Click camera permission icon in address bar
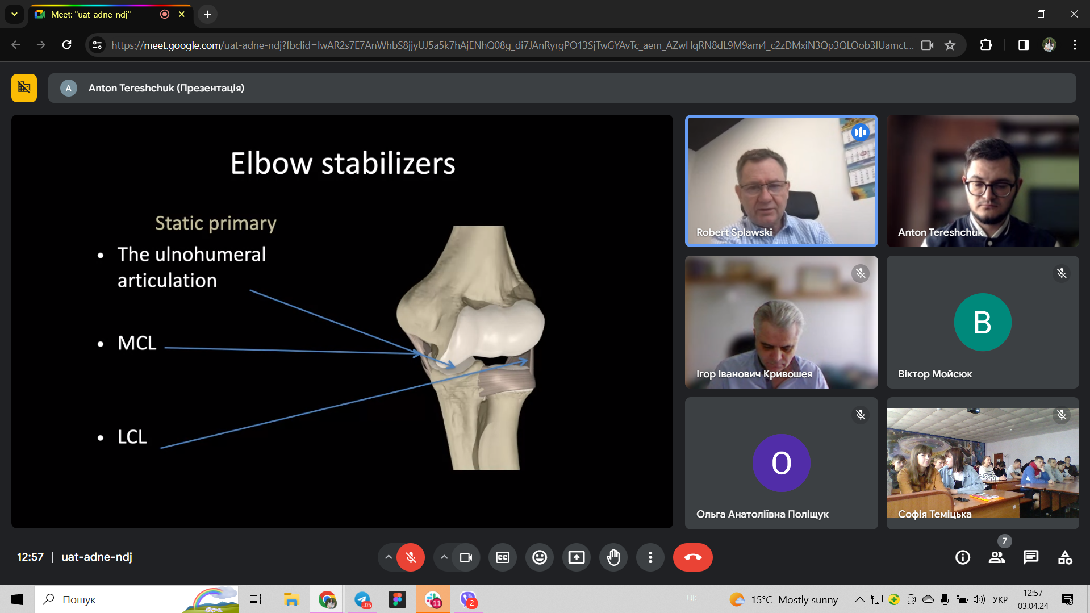The width and height of the screenshot is (1090, 613). click(x=927, y=45)
